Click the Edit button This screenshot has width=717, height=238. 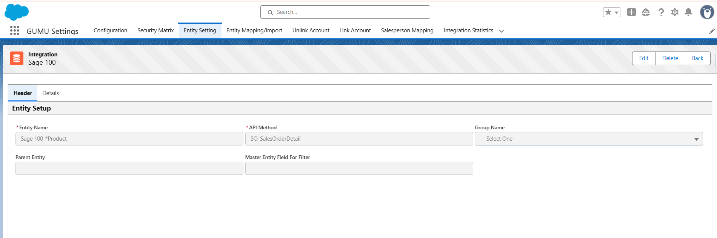point(643,58)
